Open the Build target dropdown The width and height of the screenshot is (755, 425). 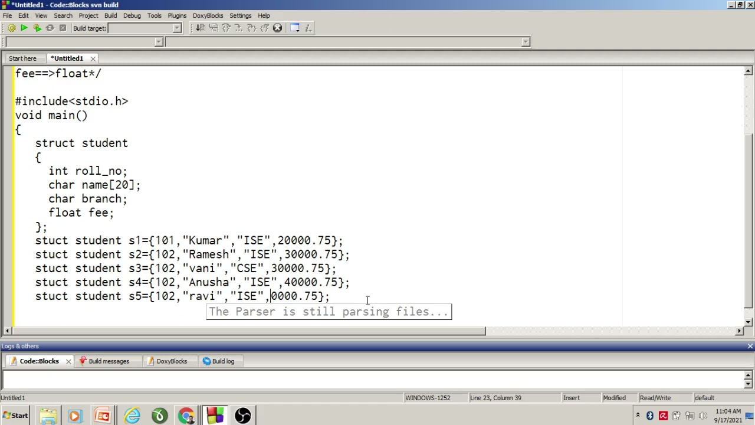[176, 28]
